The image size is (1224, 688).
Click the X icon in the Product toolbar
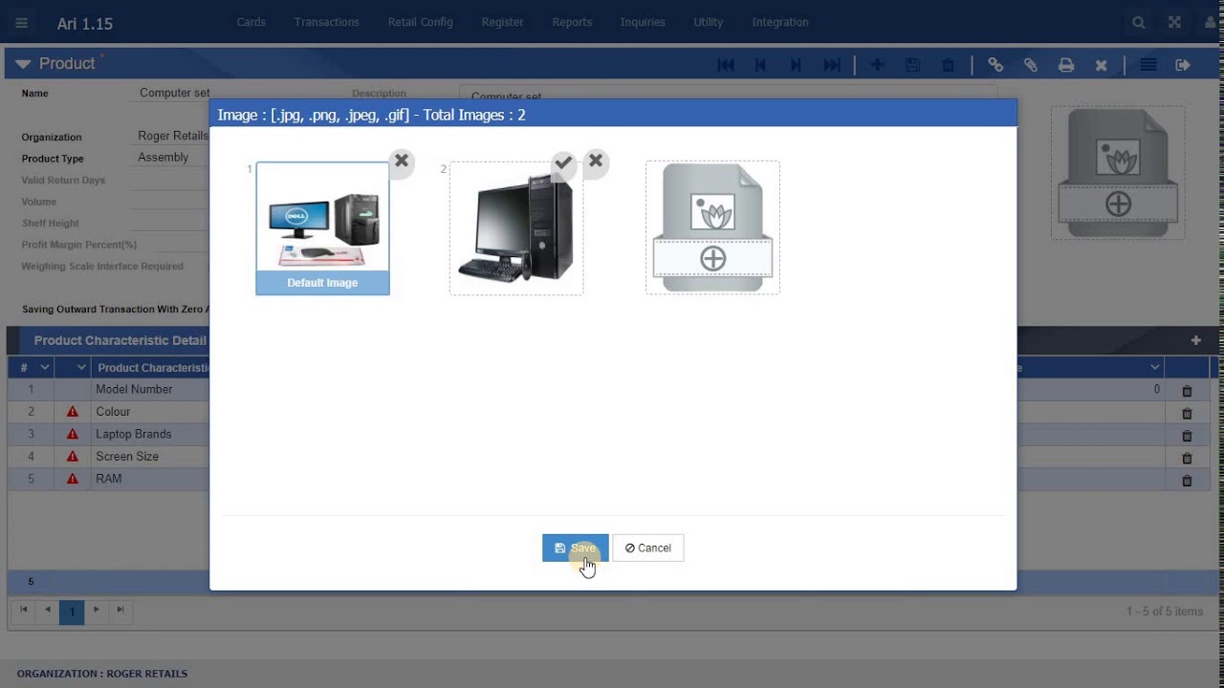click(1102, 65)
